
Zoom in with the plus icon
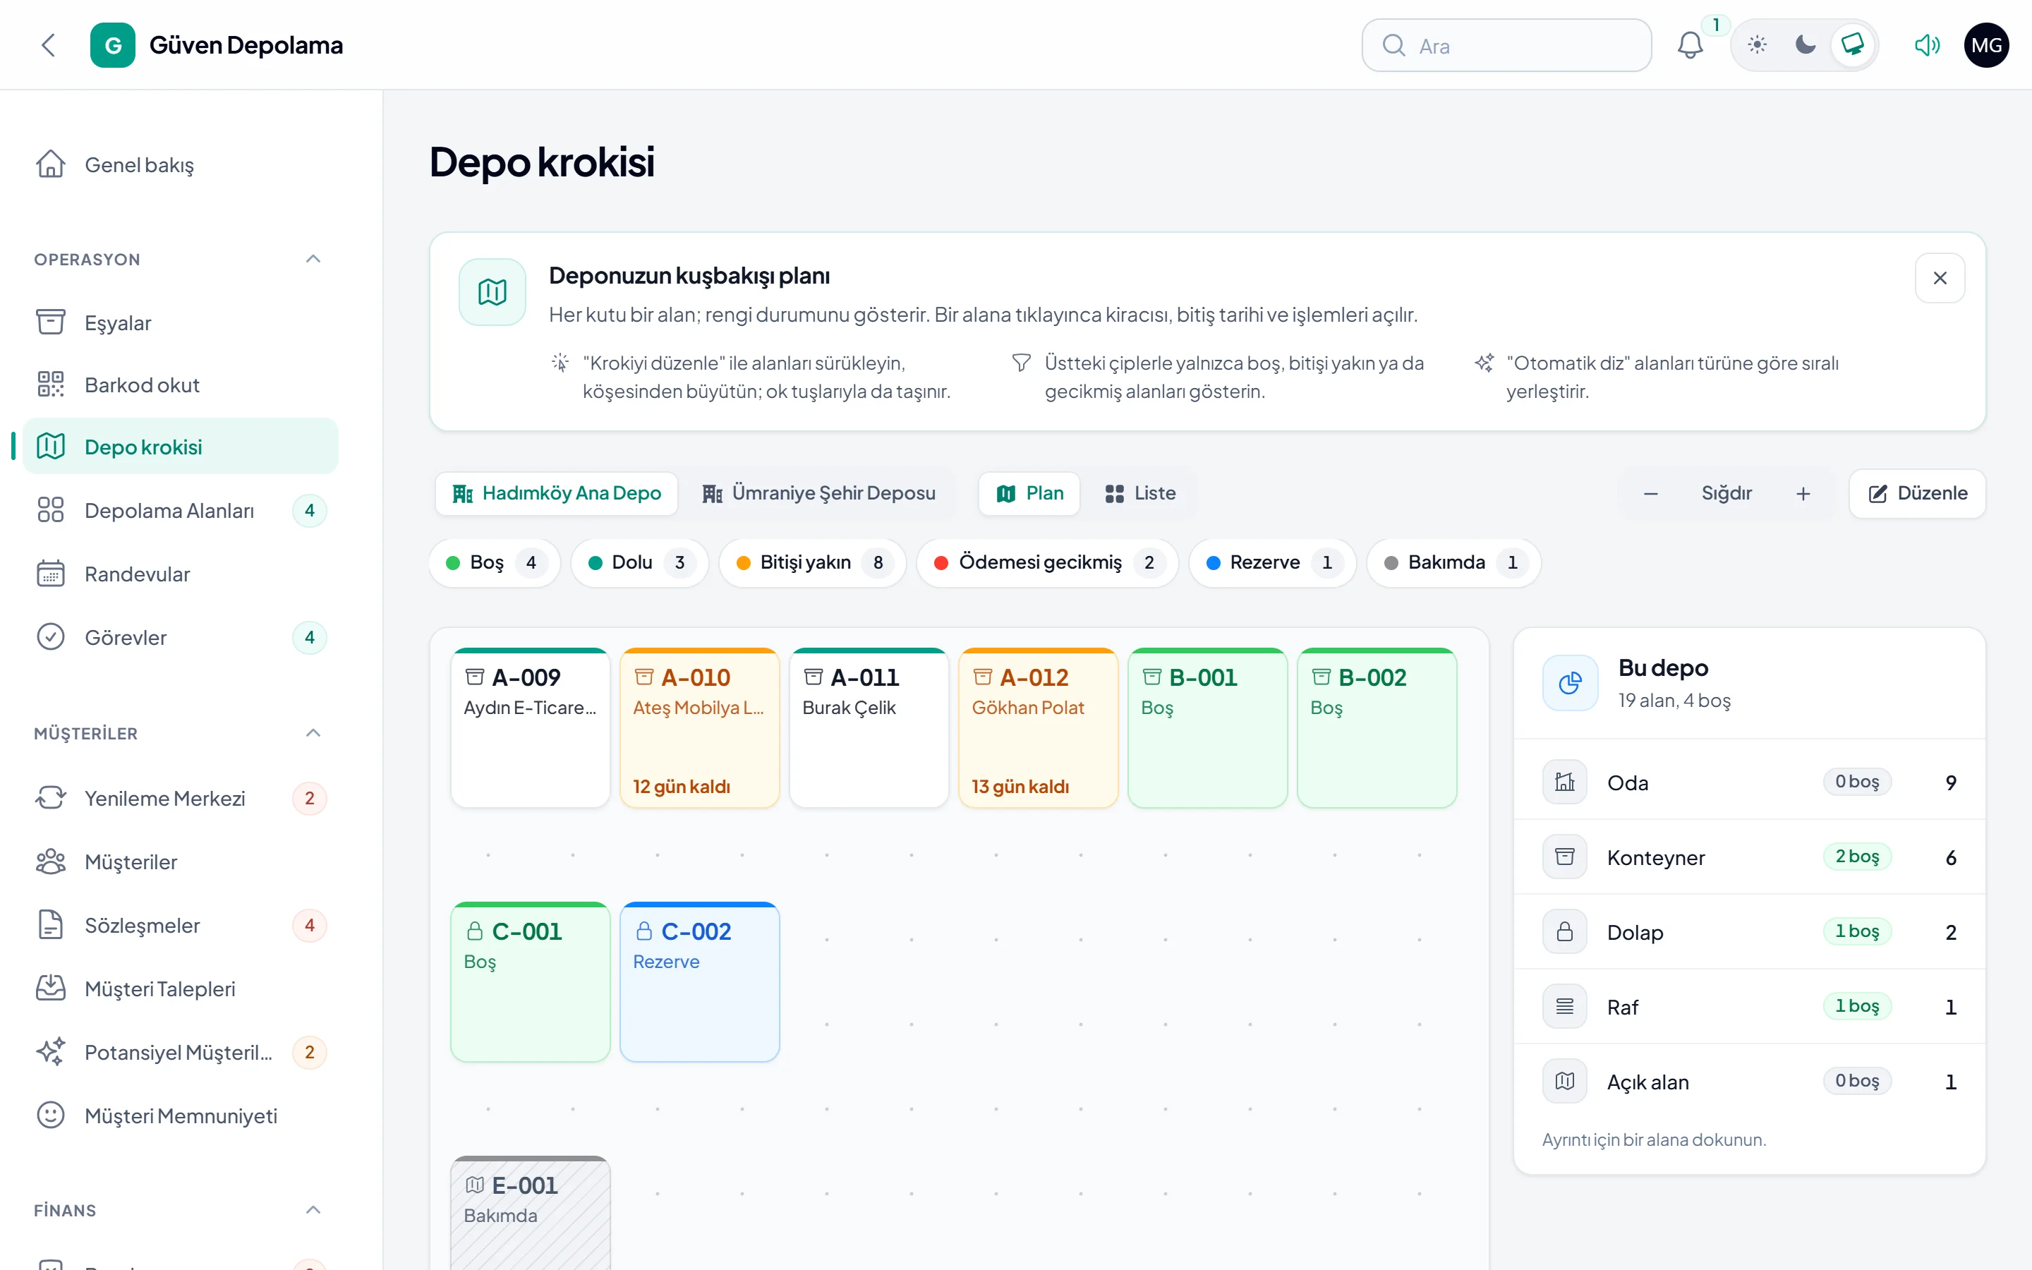(x=1803, y=493)
